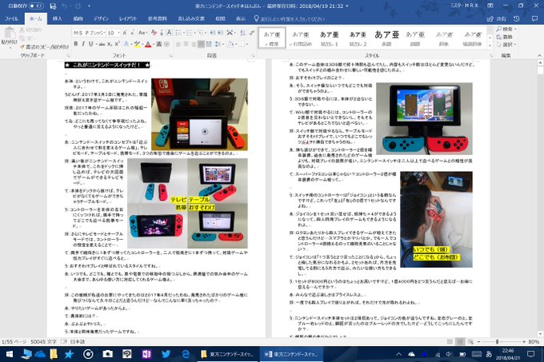The height and width of the screenshot is (362, 544).
Task: Click the Character Shading icon
Action: (159, 44)
